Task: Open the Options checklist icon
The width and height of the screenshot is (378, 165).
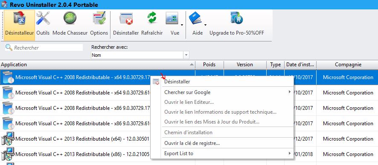Action: click(99, 18)
